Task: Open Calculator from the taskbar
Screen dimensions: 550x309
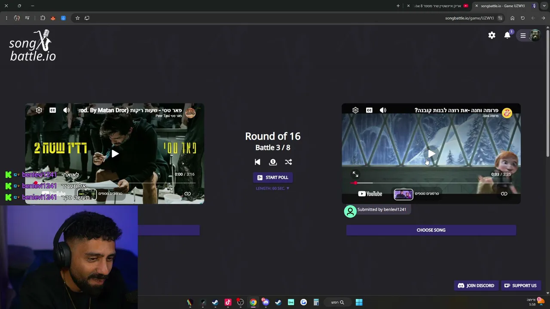Action: (316, 302)
